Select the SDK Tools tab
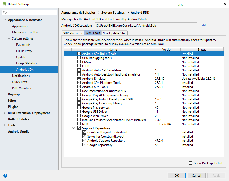229x181 pixels. (x=93, y=33)
